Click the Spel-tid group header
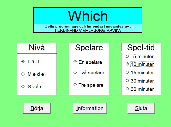 tap(141, 48)
